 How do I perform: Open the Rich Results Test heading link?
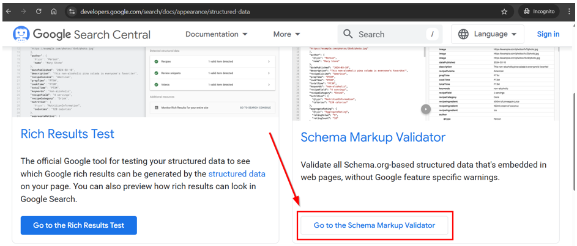[67, 134]
